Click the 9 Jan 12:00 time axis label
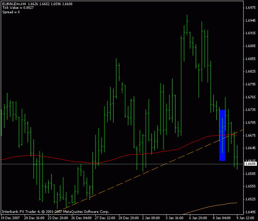Viewport: 258px width, 221px height. tap(245, 218)
